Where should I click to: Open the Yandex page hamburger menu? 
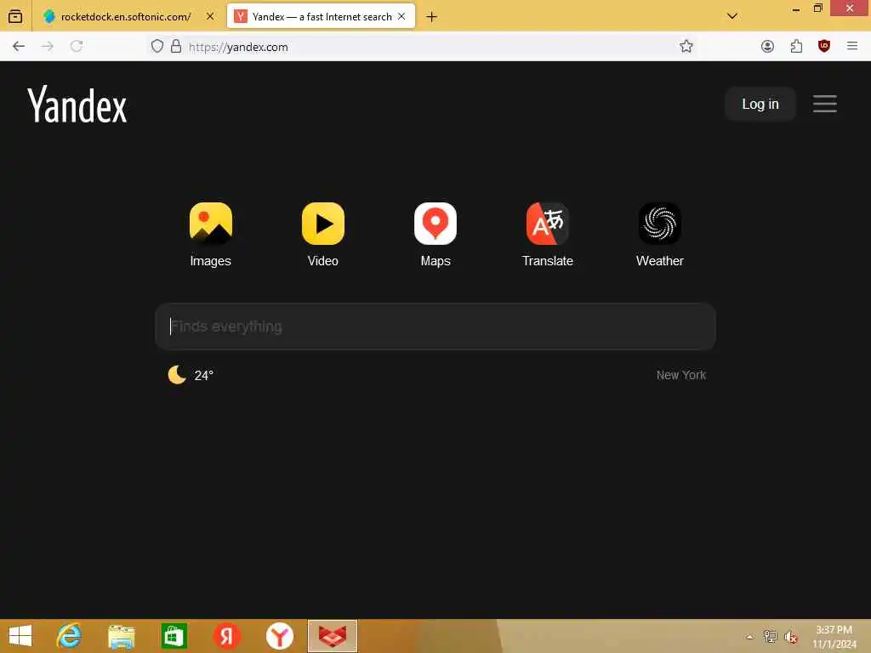pyautogui.click(x=824, y=104)
